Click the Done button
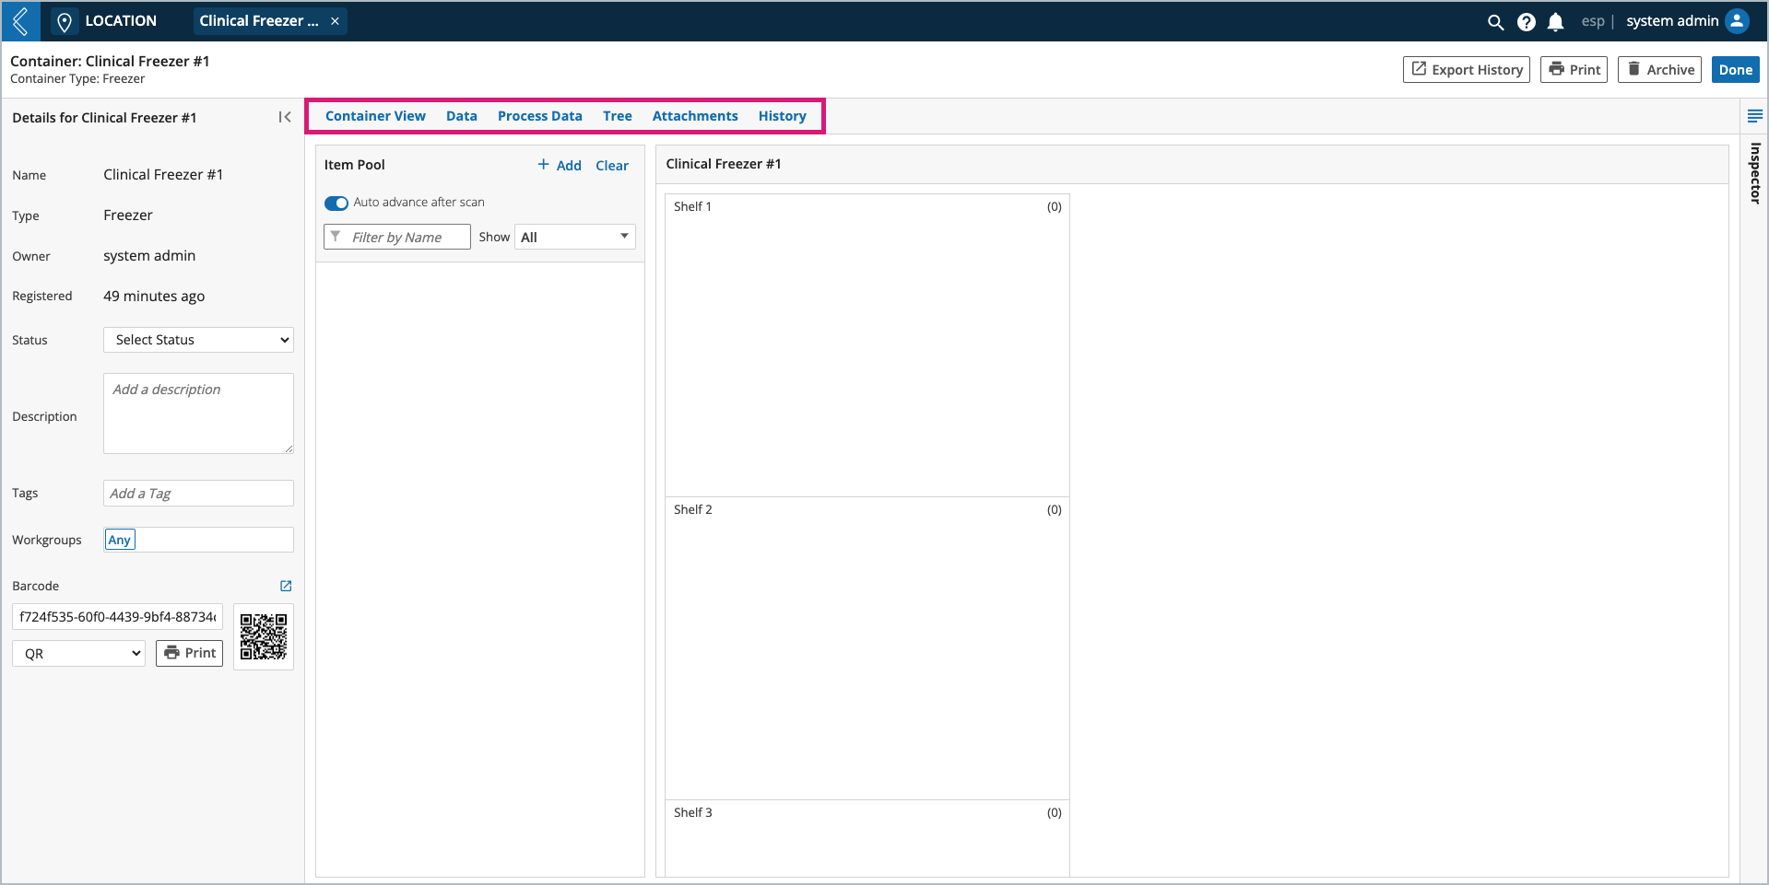Screen dimensions: 1769x885 (x=1736, y=70)
